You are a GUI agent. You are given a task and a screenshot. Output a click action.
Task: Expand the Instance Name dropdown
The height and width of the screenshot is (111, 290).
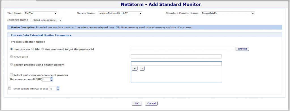click(x=46, y=20)
